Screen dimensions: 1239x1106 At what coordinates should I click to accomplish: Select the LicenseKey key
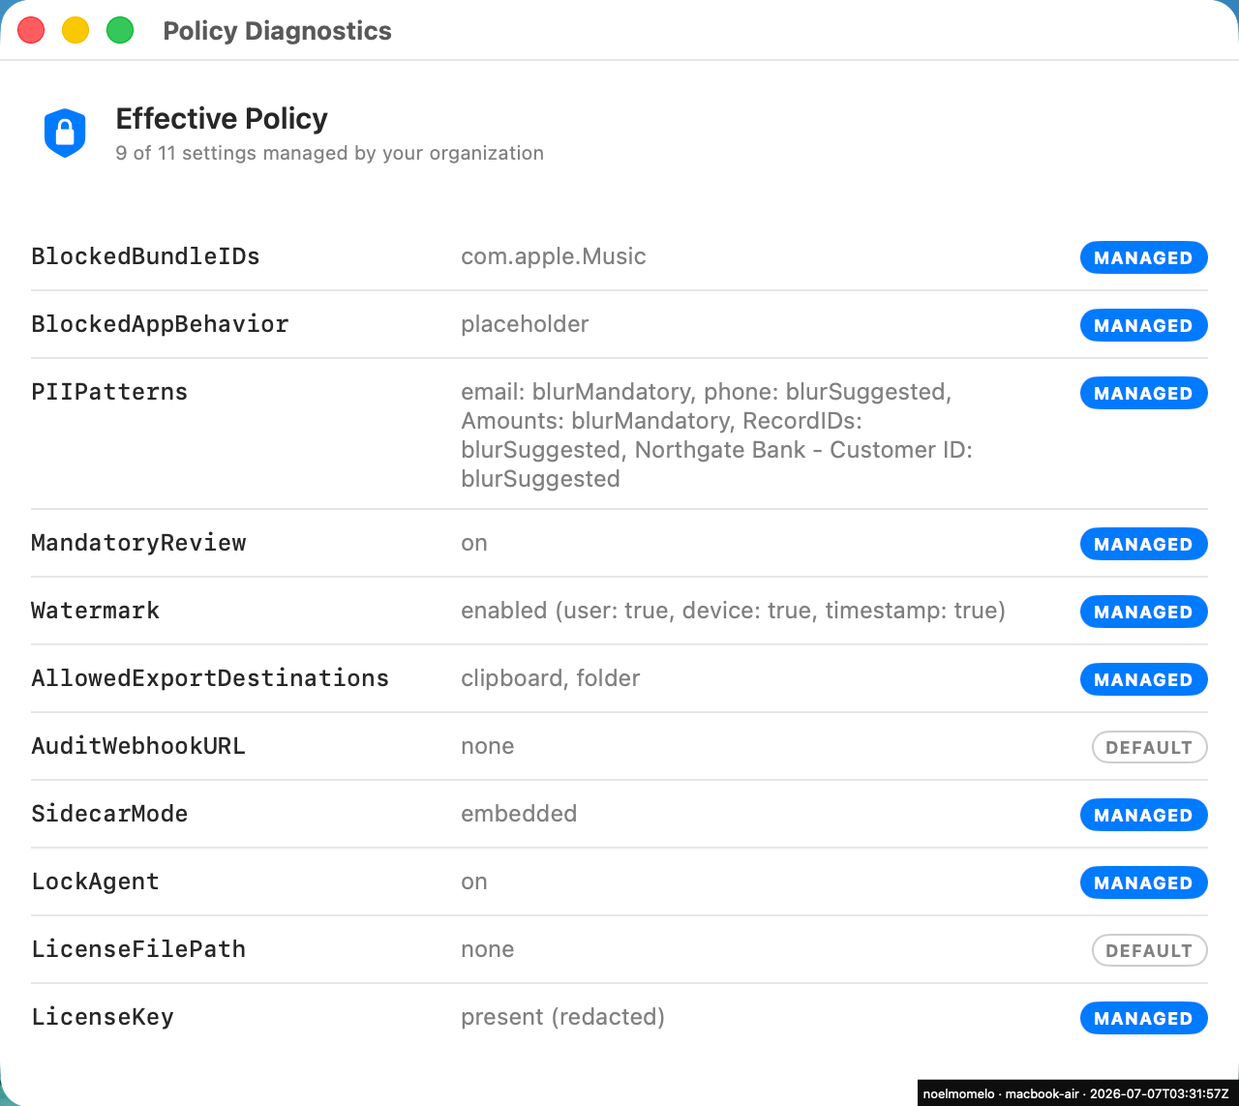(103, 1017)
